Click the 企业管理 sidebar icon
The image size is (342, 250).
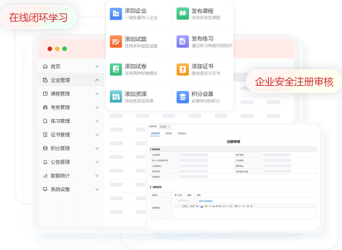pos(45,80)
